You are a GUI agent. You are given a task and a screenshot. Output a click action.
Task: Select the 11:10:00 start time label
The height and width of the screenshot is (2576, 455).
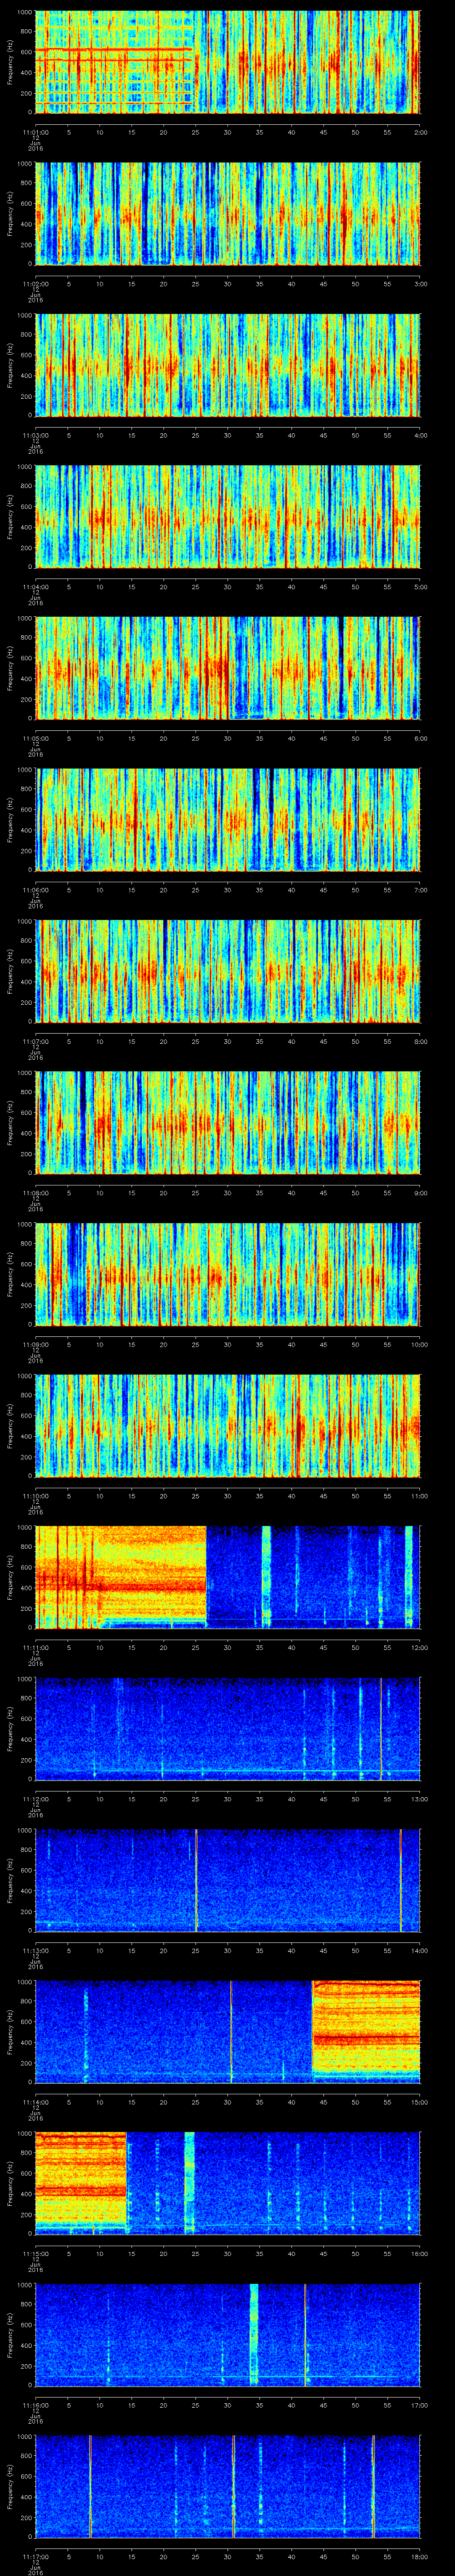pos(36,1496)
